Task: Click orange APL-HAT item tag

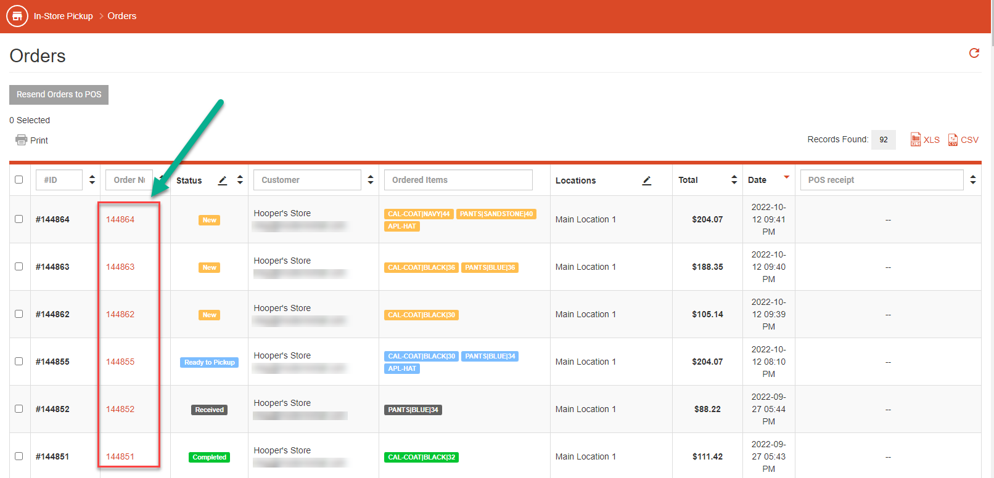Action: tap(402, 226)
